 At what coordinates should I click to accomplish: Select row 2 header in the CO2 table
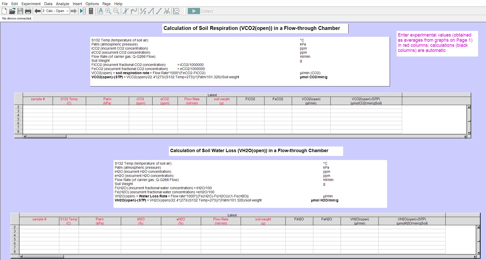click(18, 107)
